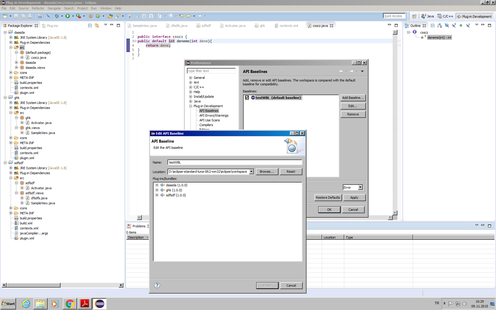Click Hide Static Members icon in Outline
Image resolution: width=496 pixels, height=310 pixels.
point(454,26)
